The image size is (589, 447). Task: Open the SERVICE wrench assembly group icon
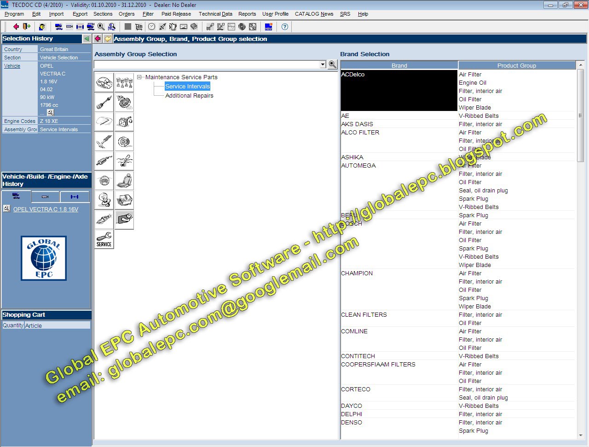pyautogui.click(x=104, y=239)
